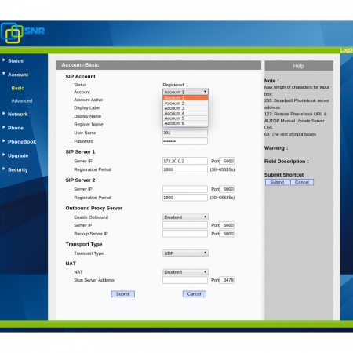Click Cancel under Submit Shortcut

[x=302, y=182]
